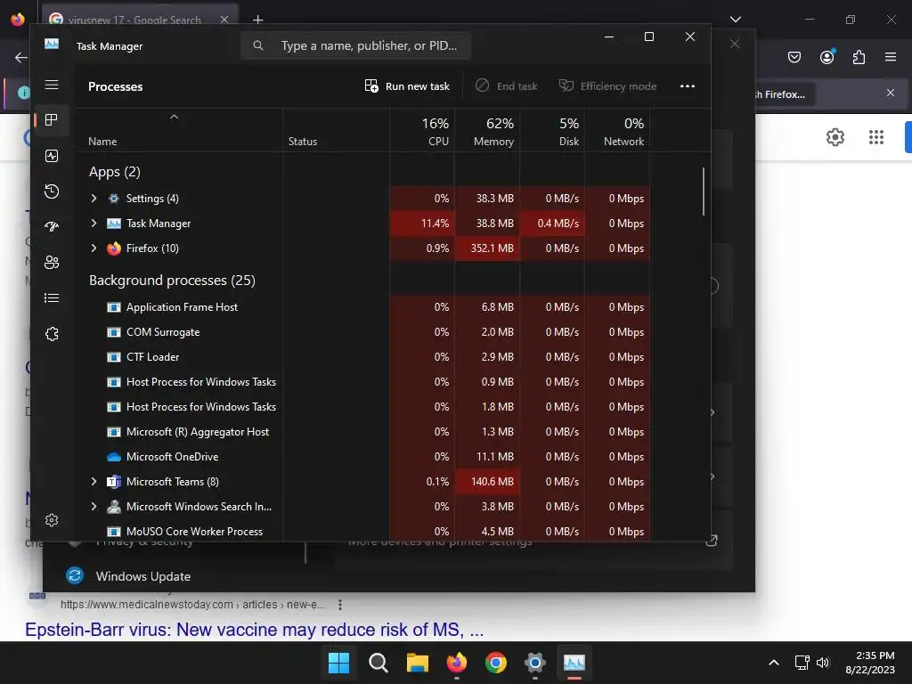Open Google Chrome from taskbar
This screenshot has height=684, width=912.
(495, 663)
